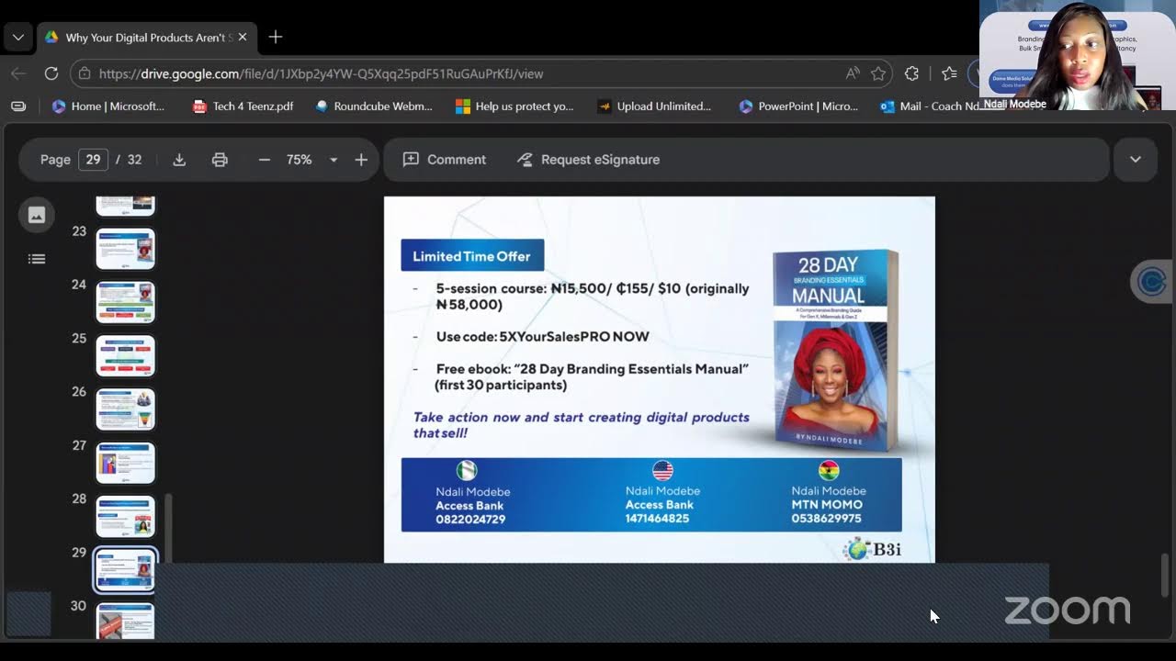This screenshot has height=661, width=1176.
Task: Zoom in with the plus icon
Action: [x=361, y=160]
